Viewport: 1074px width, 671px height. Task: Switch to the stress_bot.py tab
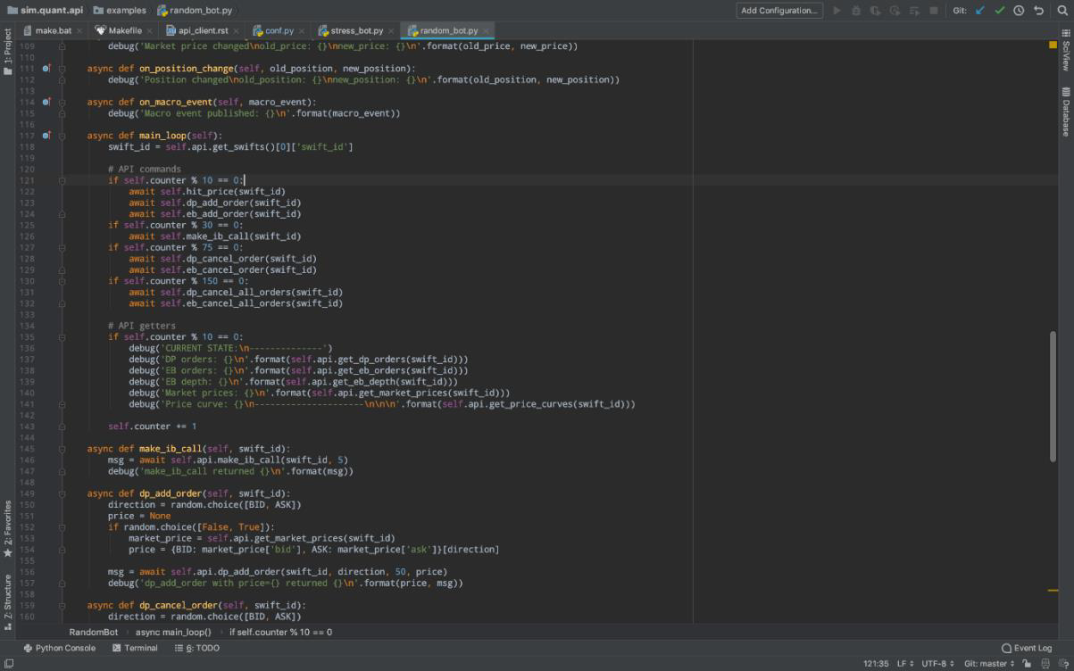(x=356, y=30)
